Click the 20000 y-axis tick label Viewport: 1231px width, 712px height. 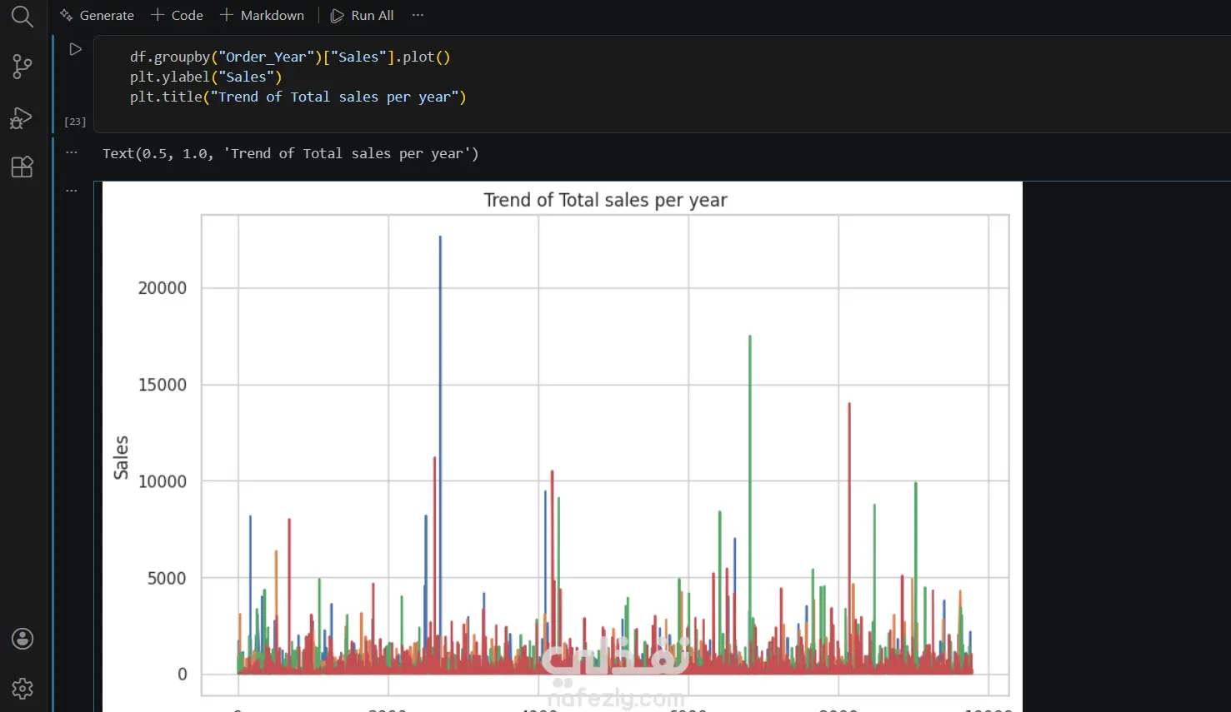[x=163, y=288]
